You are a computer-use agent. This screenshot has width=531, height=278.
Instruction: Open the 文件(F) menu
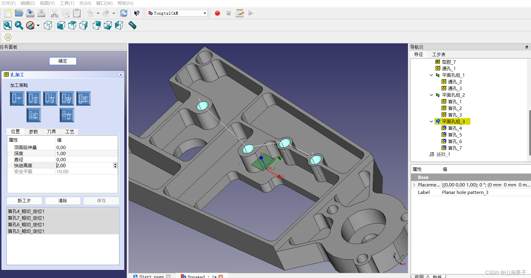point(8,3)
